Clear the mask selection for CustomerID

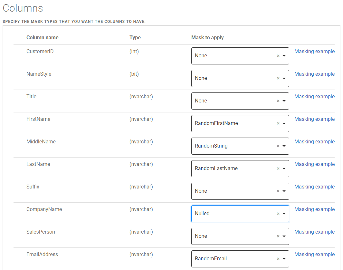[278, 56]
